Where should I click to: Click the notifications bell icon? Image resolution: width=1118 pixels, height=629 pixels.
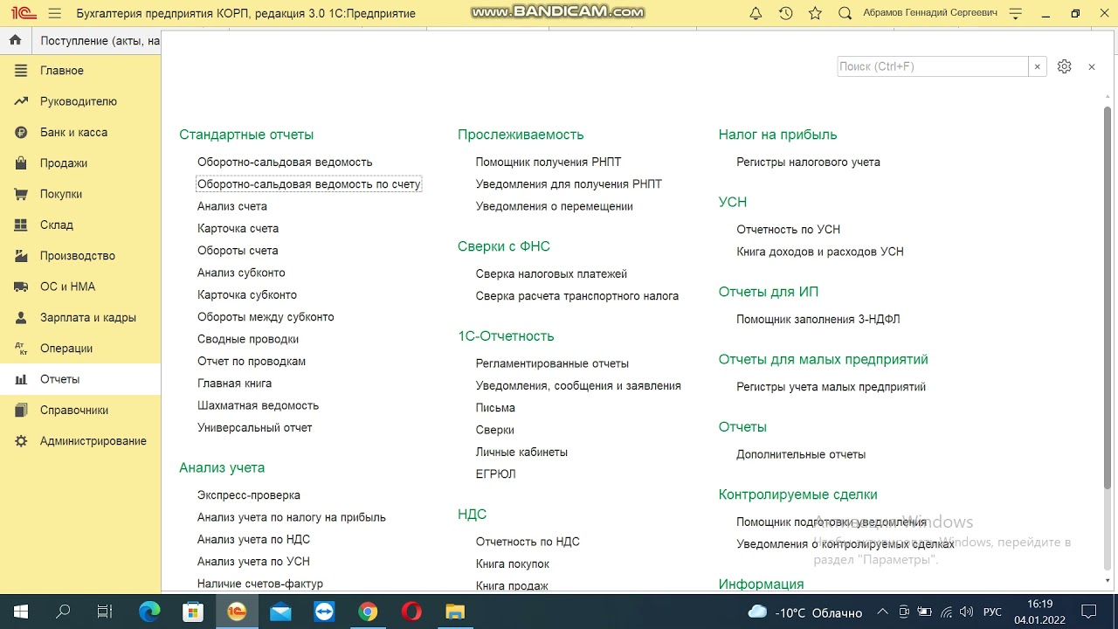point(756,14)
